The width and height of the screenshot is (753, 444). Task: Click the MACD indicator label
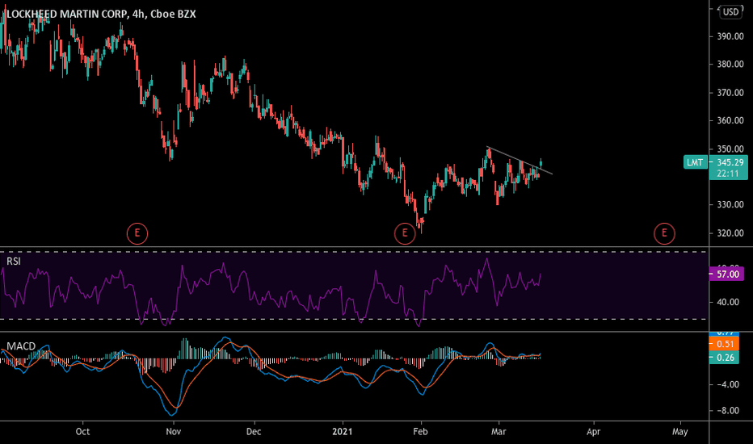[21, 346]
